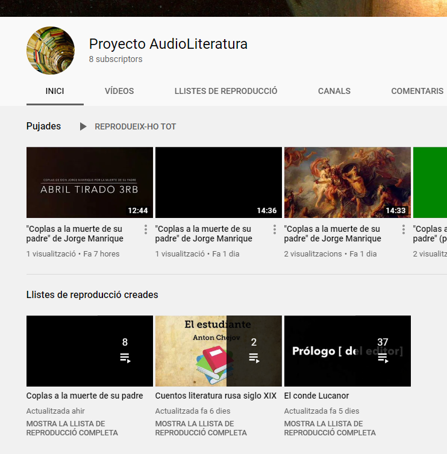The height and width of the screenshot is (454, 447).
Task: Show full playlist for Coplas a la muerte
Action: tap(72, 428)
